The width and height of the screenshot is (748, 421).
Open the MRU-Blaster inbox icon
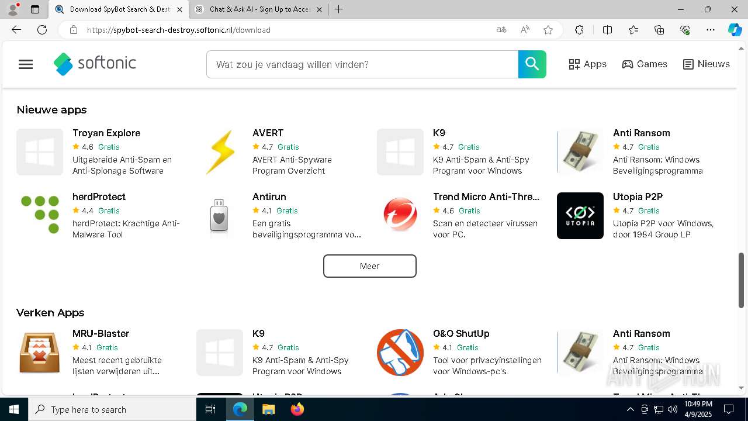40,353
